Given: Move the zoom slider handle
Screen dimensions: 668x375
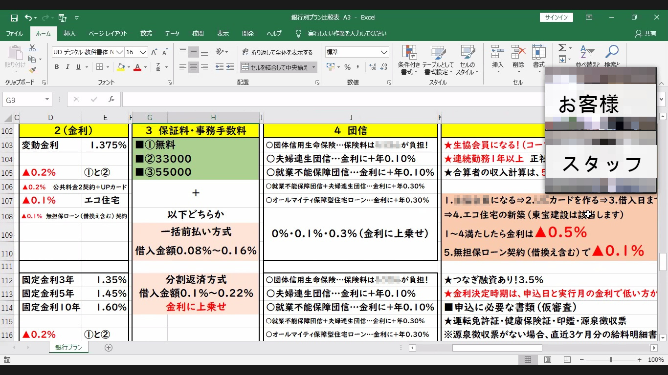Looking at the screenshot, I should click(611, 360).
